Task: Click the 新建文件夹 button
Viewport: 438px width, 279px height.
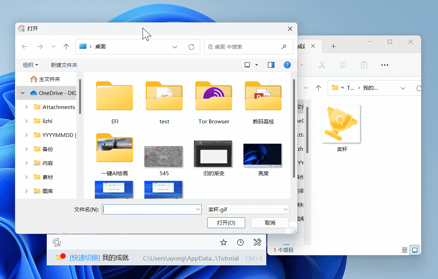Action: click(x=64, y=65)
